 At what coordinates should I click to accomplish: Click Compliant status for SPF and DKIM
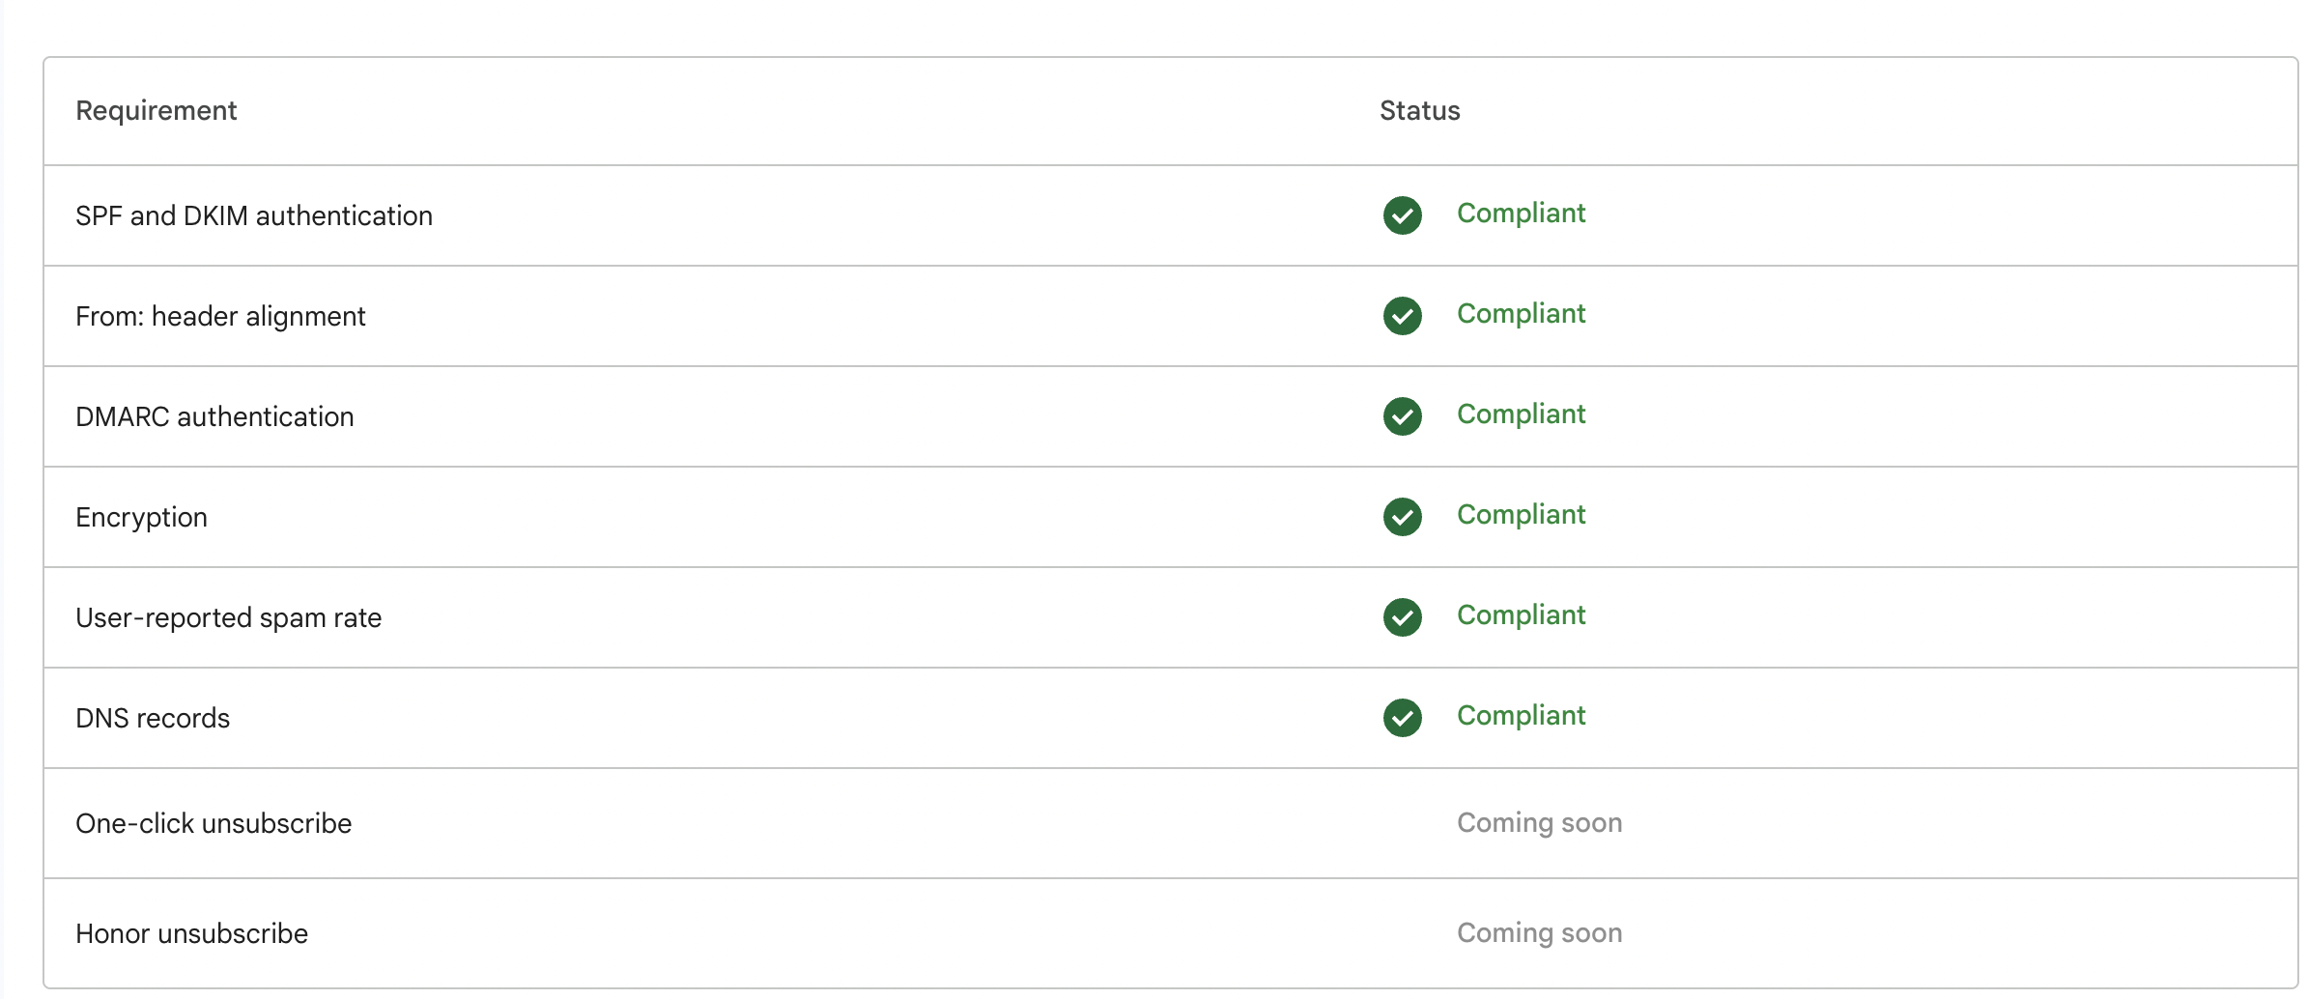coord(1521,214)
